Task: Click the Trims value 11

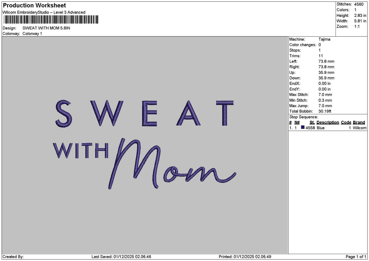Action: [x=321, y=56]
